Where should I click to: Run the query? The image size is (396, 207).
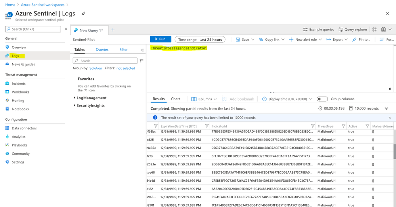point(161,39)
